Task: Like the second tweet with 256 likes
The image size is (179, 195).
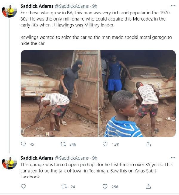Action: (105, 187)
